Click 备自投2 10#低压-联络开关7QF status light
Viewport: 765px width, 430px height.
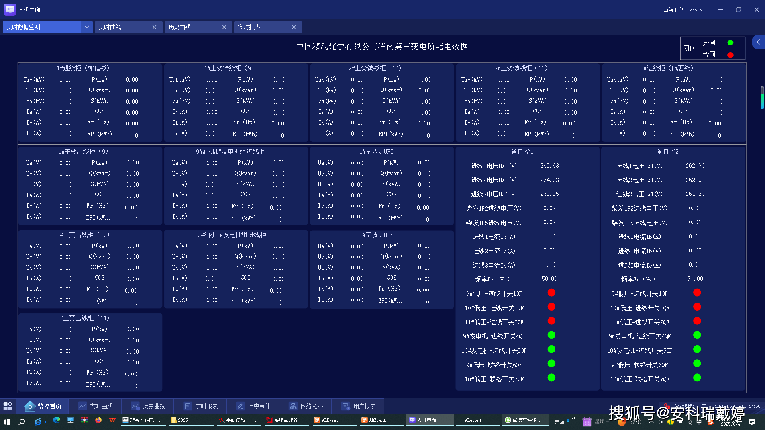pos(697,377)
